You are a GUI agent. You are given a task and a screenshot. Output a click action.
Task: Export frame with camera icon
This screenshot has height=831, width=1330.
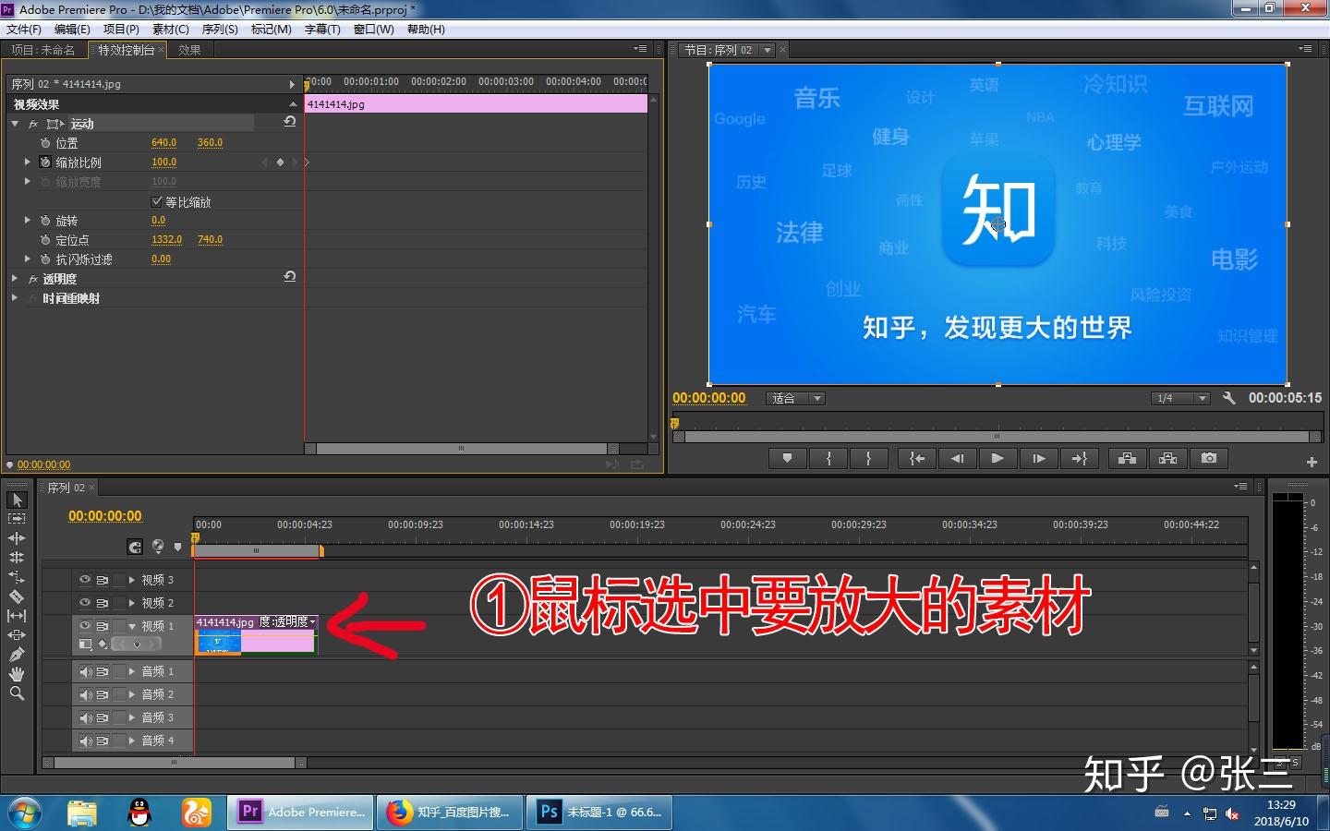coord(1209,458)
